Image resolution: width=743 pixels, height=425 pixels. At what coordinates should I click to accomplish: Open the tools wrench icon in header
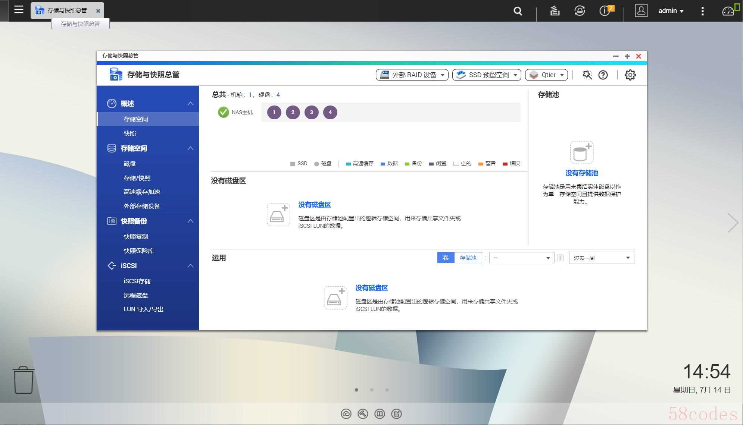587,75
